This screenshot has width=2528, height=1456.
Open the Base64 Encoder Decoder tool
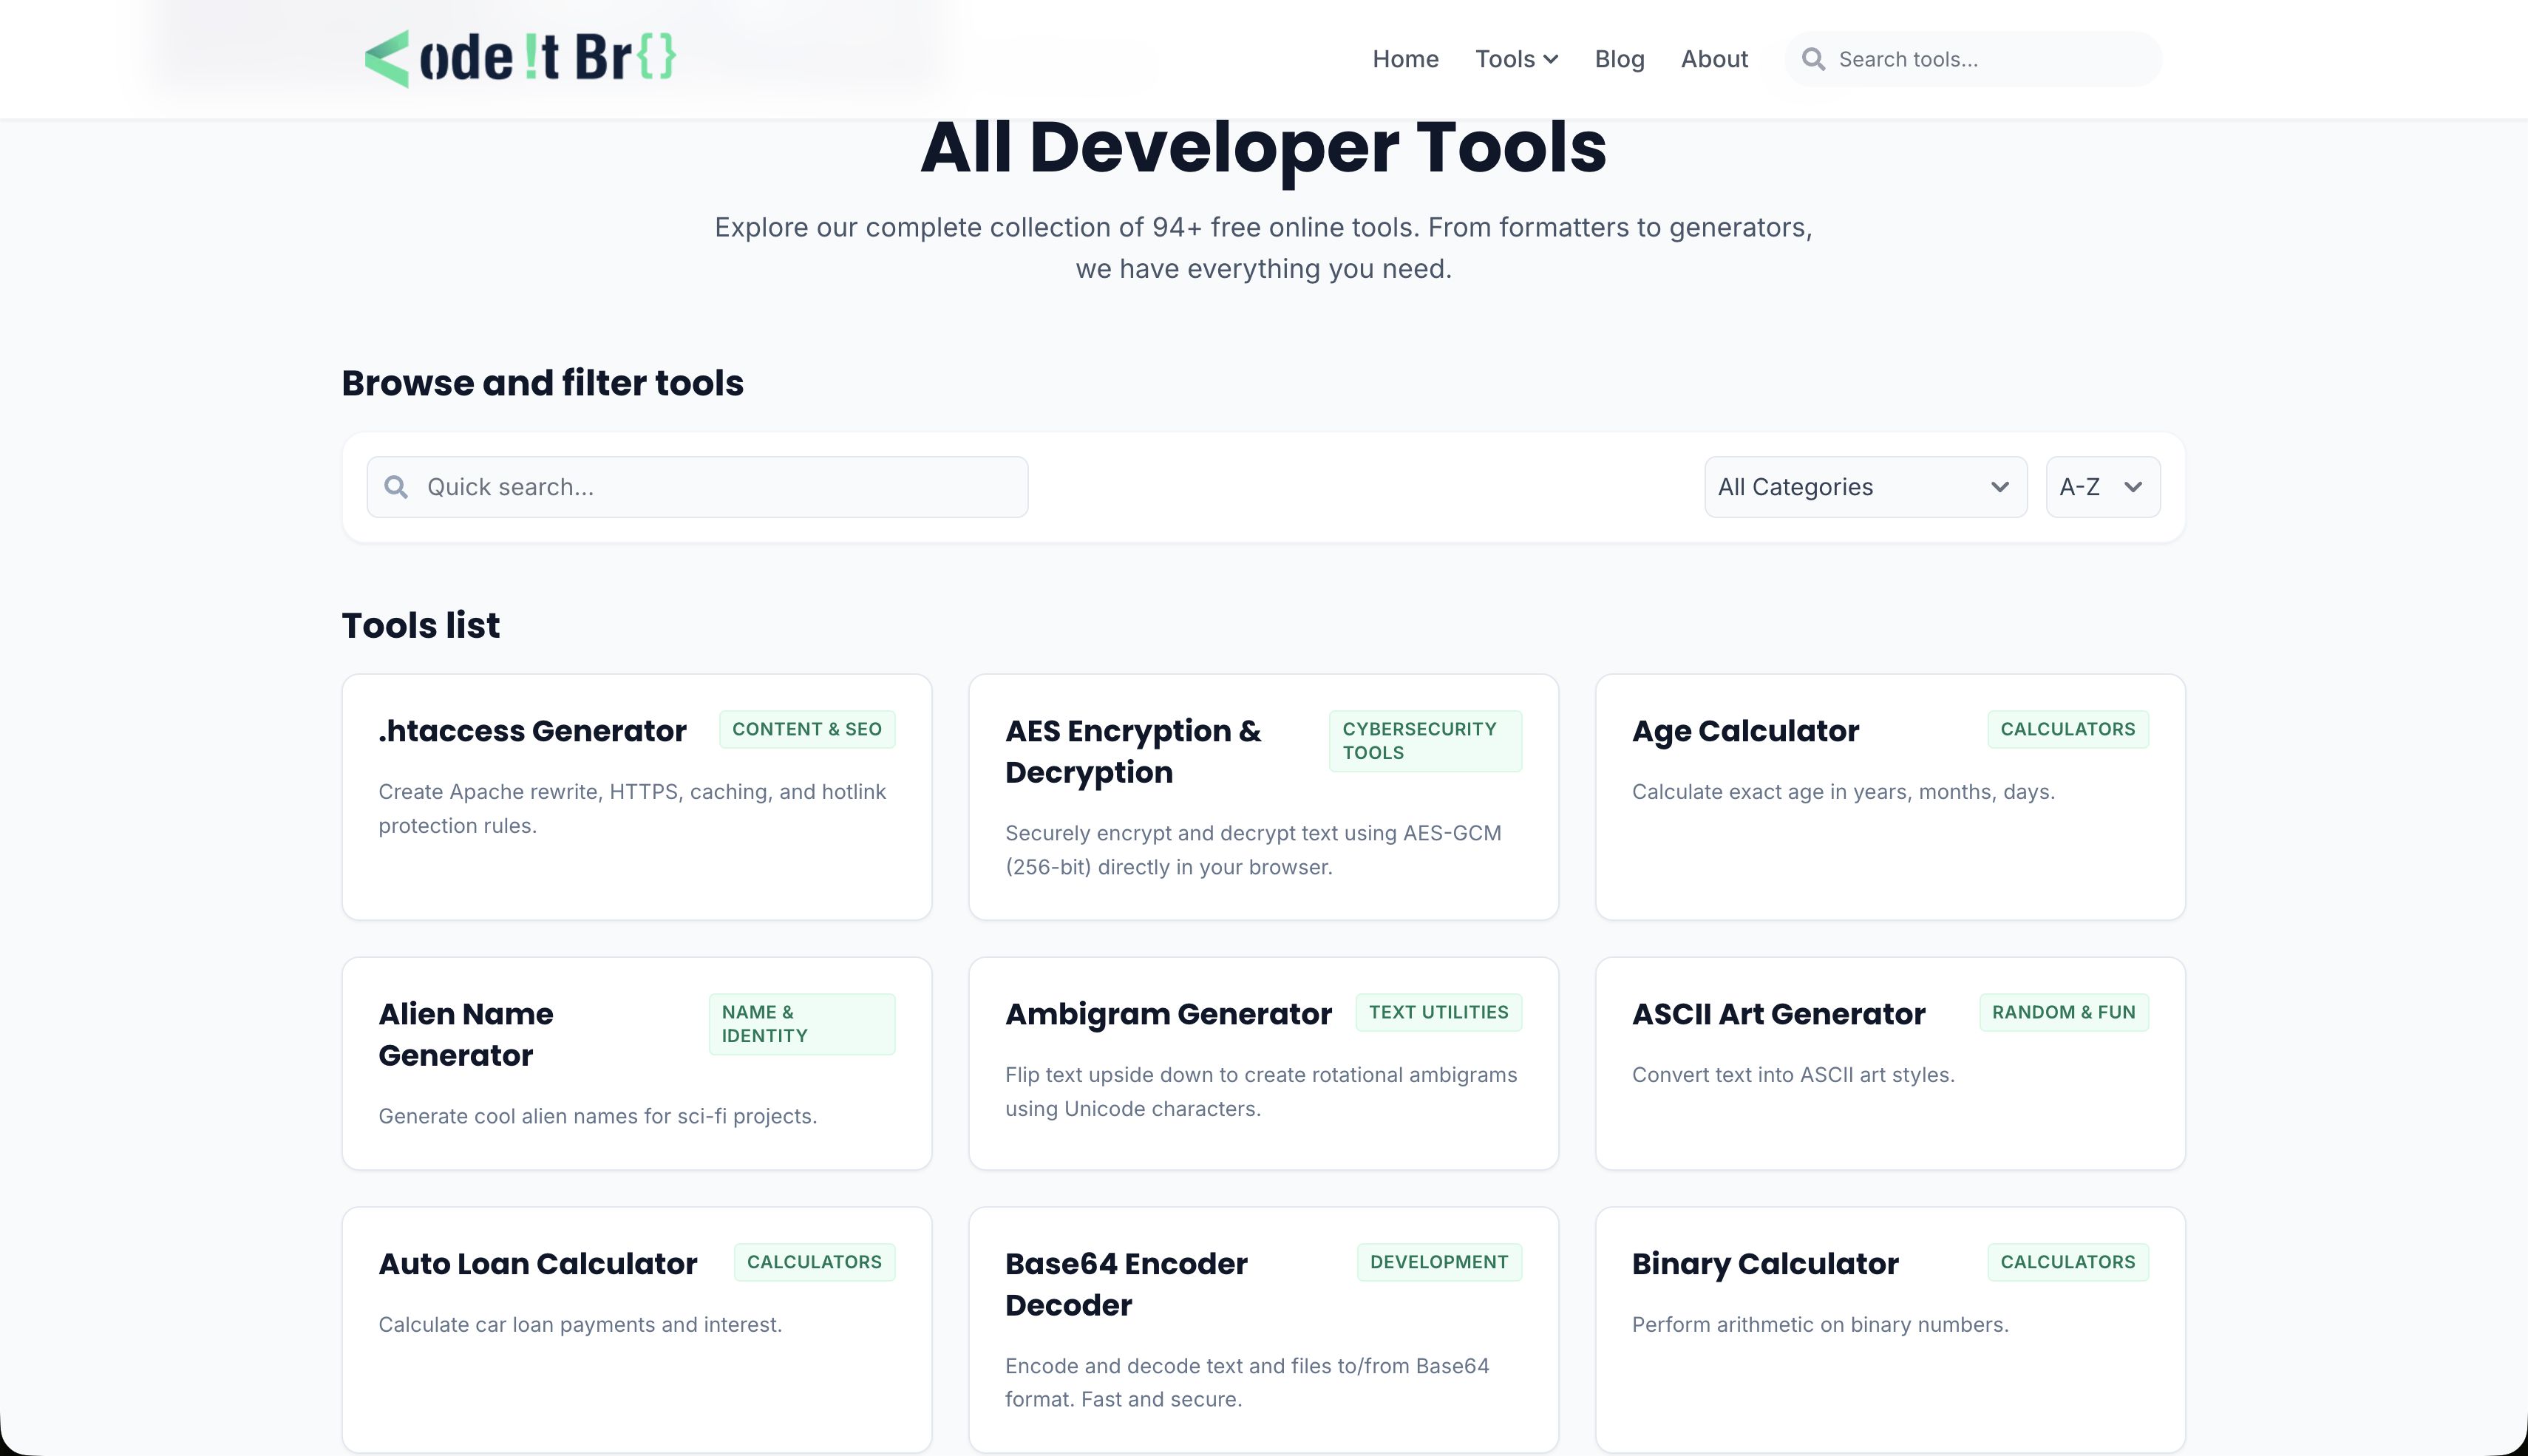pyautogui.click(x=1126, y=1283)
